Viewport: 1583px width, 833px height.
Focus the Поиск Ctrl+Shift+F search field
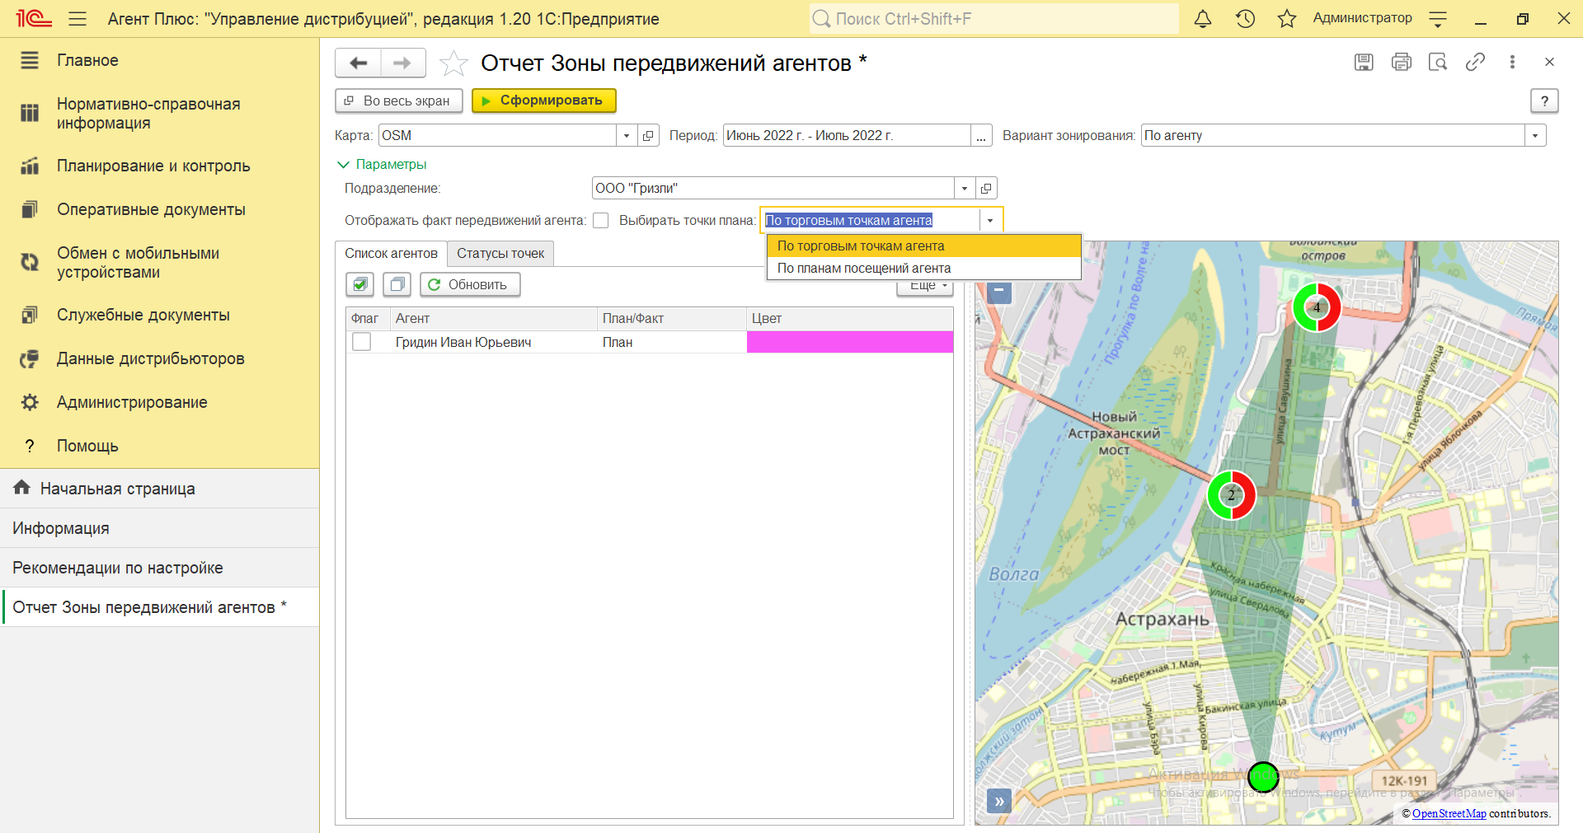[x=993, y=18]
